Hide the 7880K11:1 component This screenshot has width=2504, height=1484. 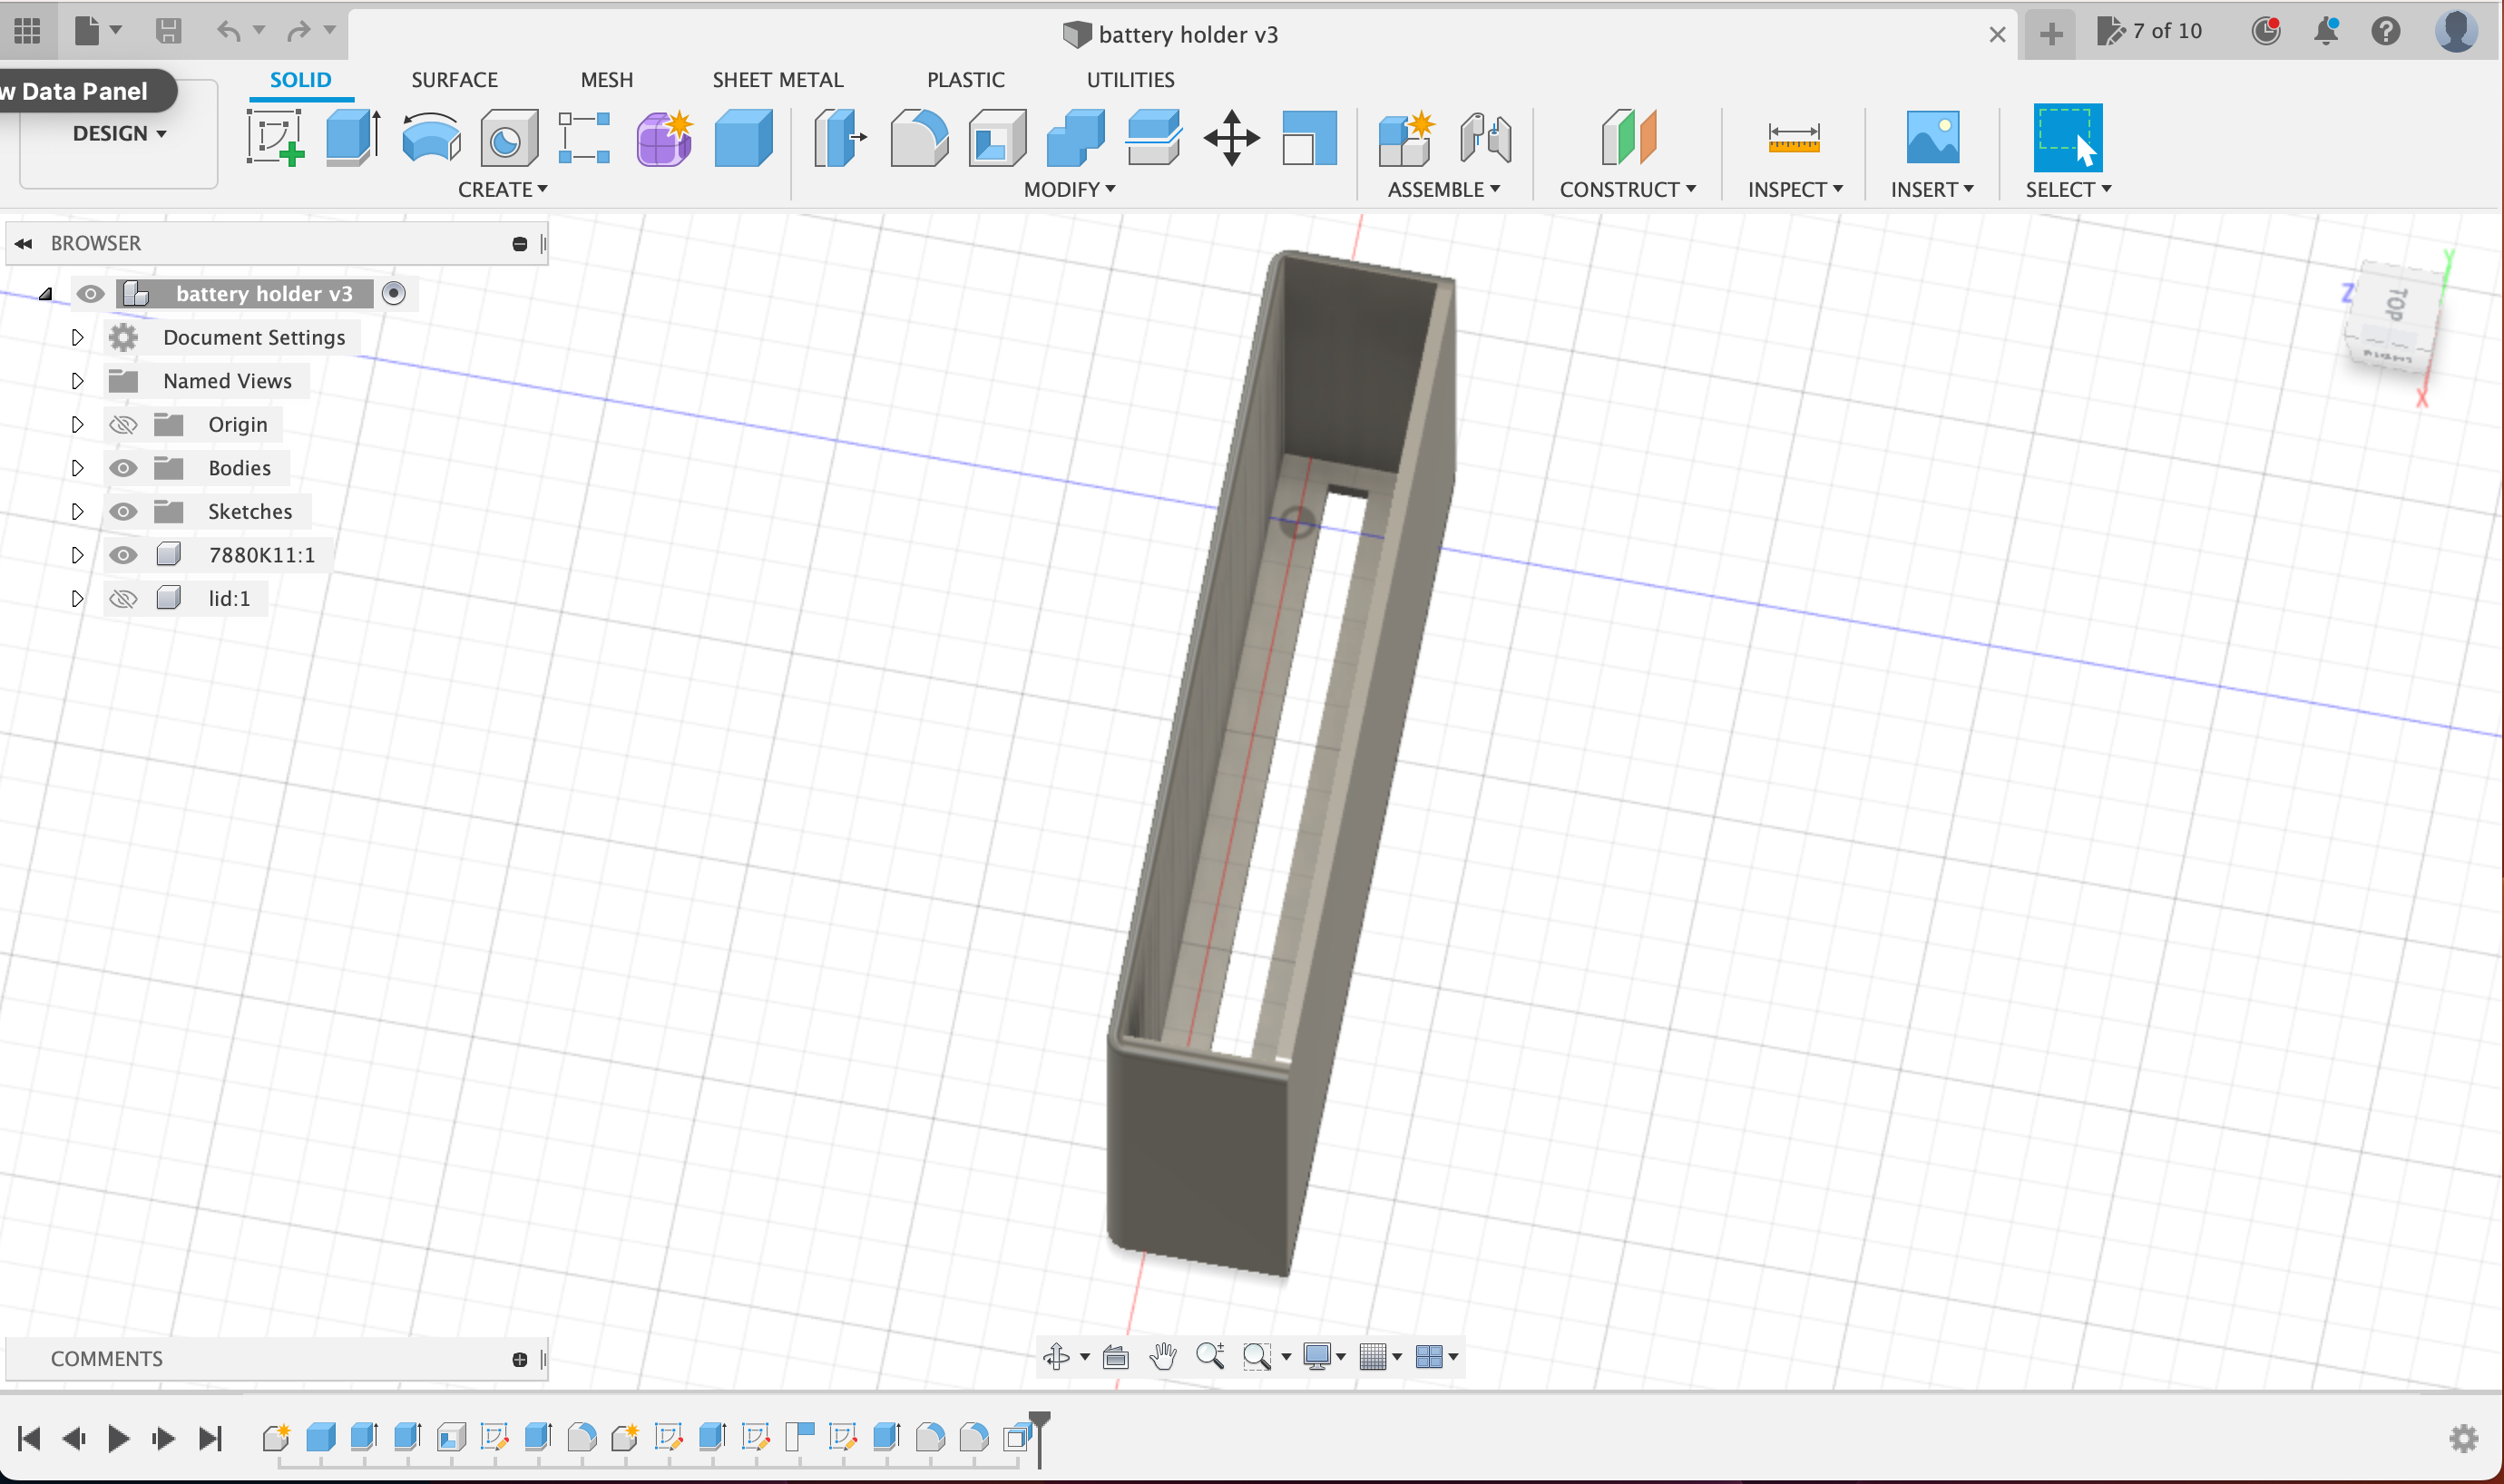point(123,554)
